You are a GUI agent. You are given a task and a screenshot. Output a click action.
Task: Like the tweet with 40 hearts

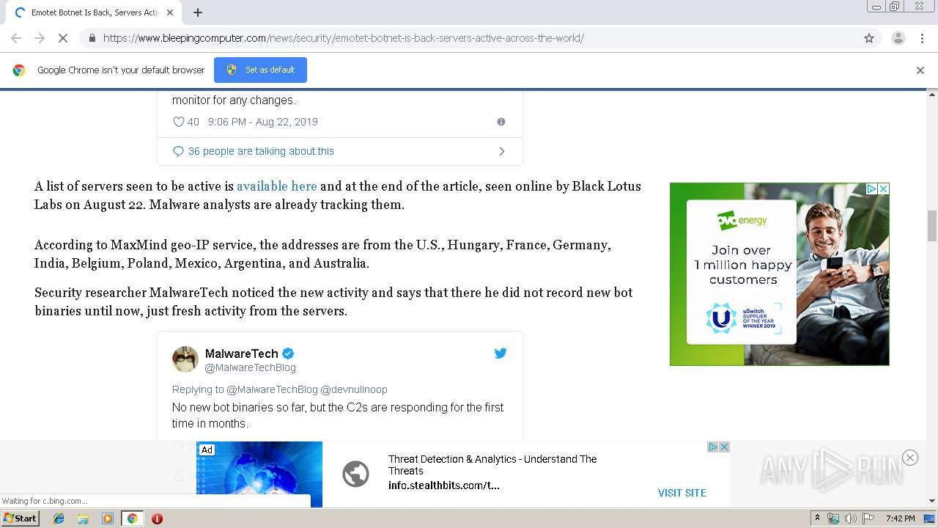click(x=178, y=122)
